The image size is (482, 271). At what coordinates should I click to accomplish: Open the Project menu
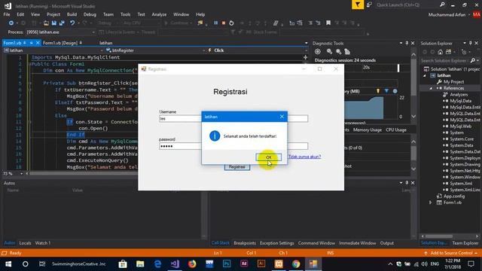tap(53, 14)
